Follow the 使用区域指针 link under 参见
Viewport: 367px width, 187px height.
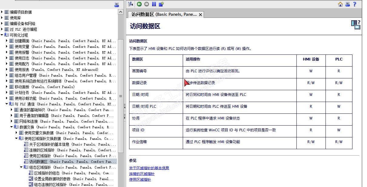pyautogui.click(x=140, y=179)
